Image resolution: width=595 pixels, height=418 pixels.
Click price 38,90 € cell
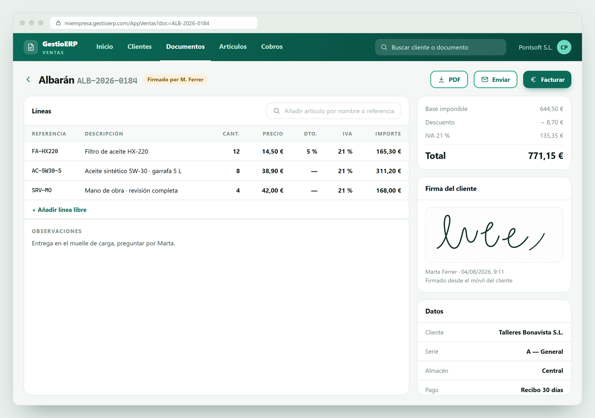click(273, 171)
